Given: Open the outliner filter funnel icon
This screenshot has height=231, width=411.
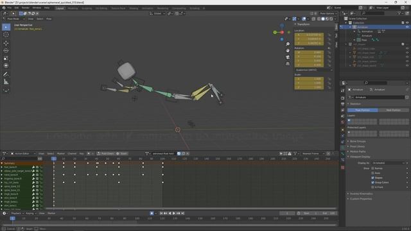Looking at the screenshot, I should [399, 13].
